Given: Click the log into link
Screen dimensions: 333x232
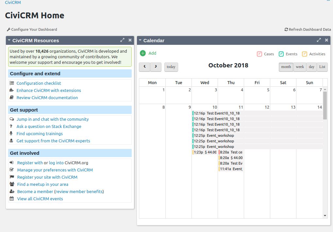Looking at the screenshot, I should [x=56, y=163].
